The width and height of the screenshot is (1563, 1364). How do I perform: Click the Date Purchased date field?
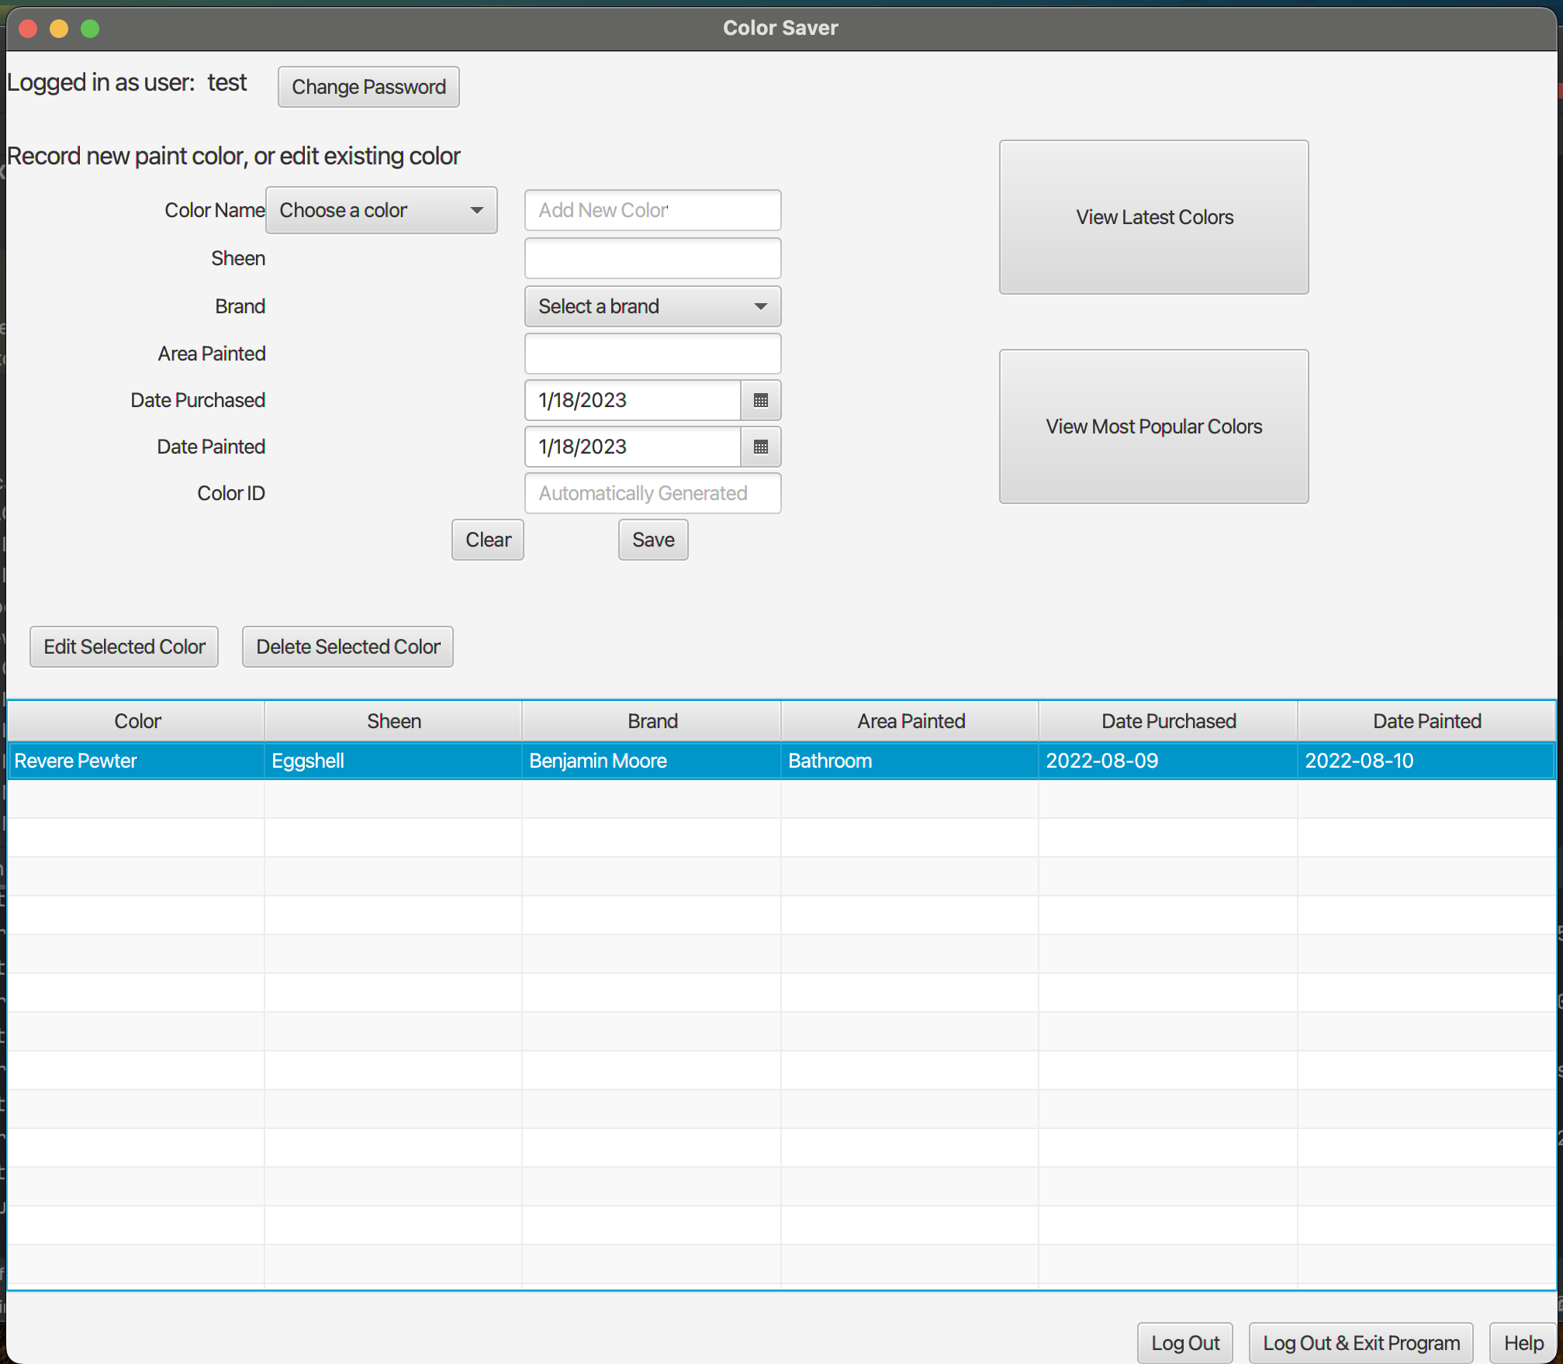point(633,400)
